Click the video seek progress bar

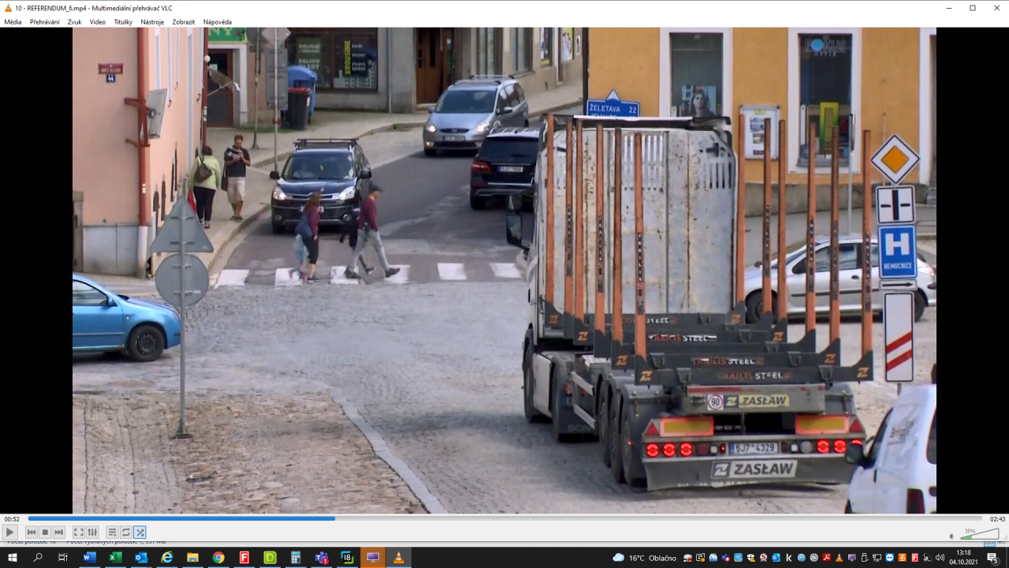[x=504, y=518]
